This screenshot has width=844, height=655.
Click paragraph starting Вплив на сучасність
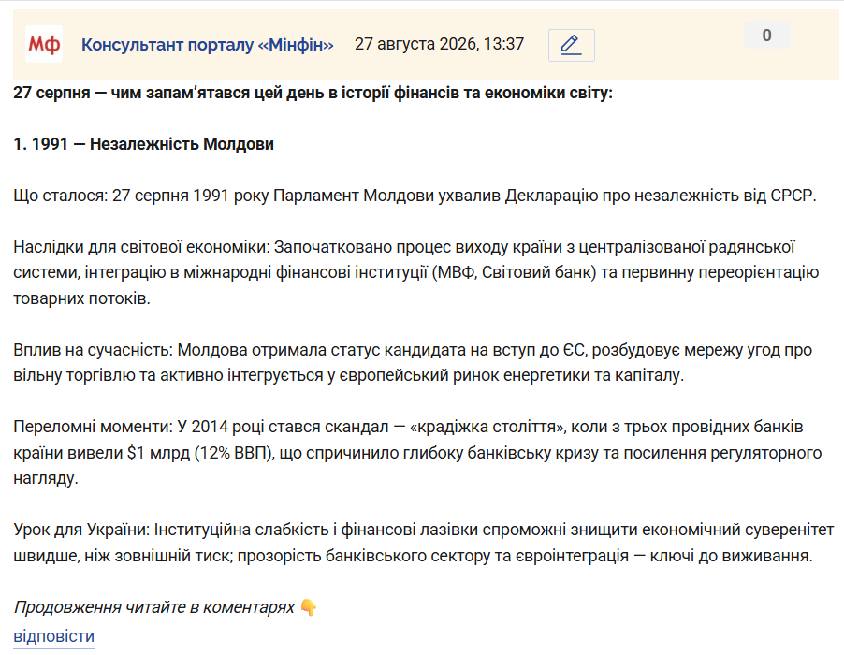(413, 363)
